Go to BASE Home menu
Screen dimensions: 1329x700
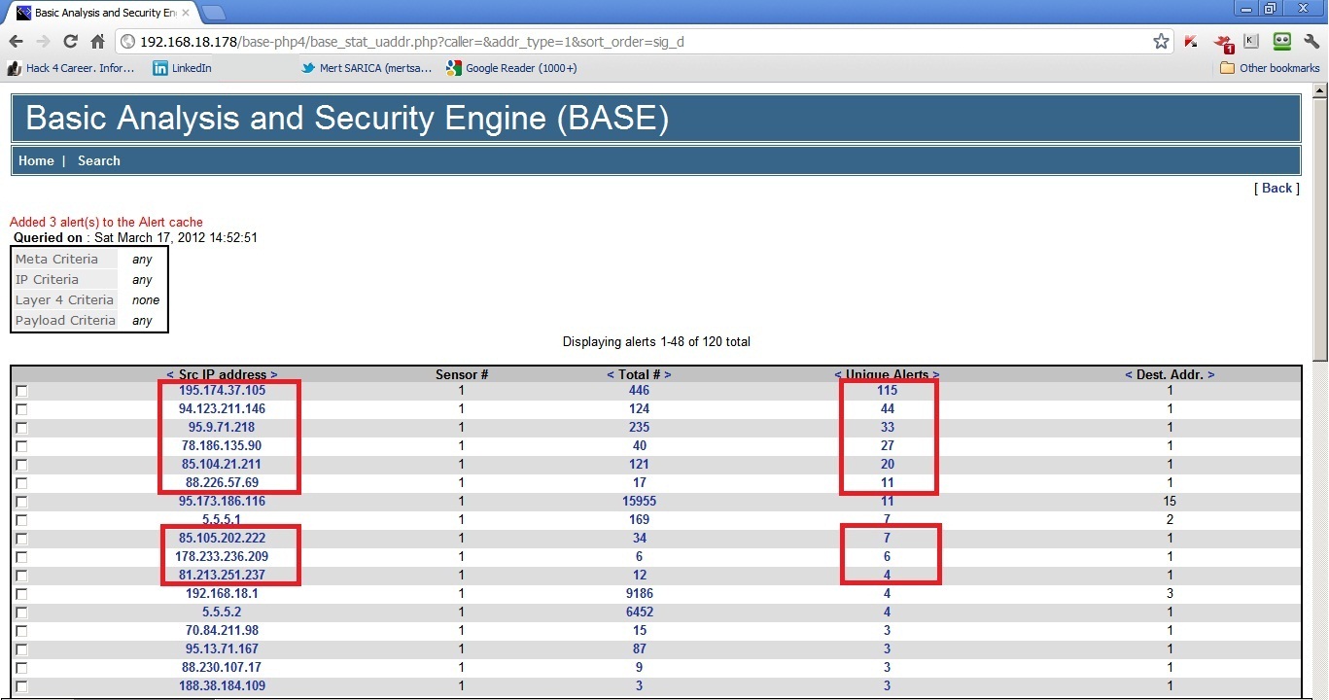pyautogui.click(x=36, y=160)
